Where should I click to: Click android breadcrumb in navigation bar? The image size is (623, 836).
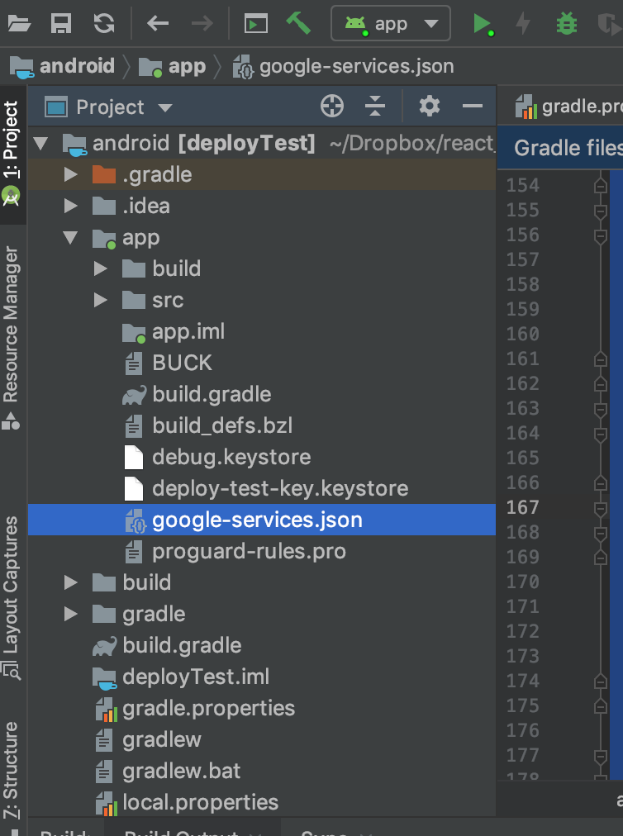click(x=63, y=67)
